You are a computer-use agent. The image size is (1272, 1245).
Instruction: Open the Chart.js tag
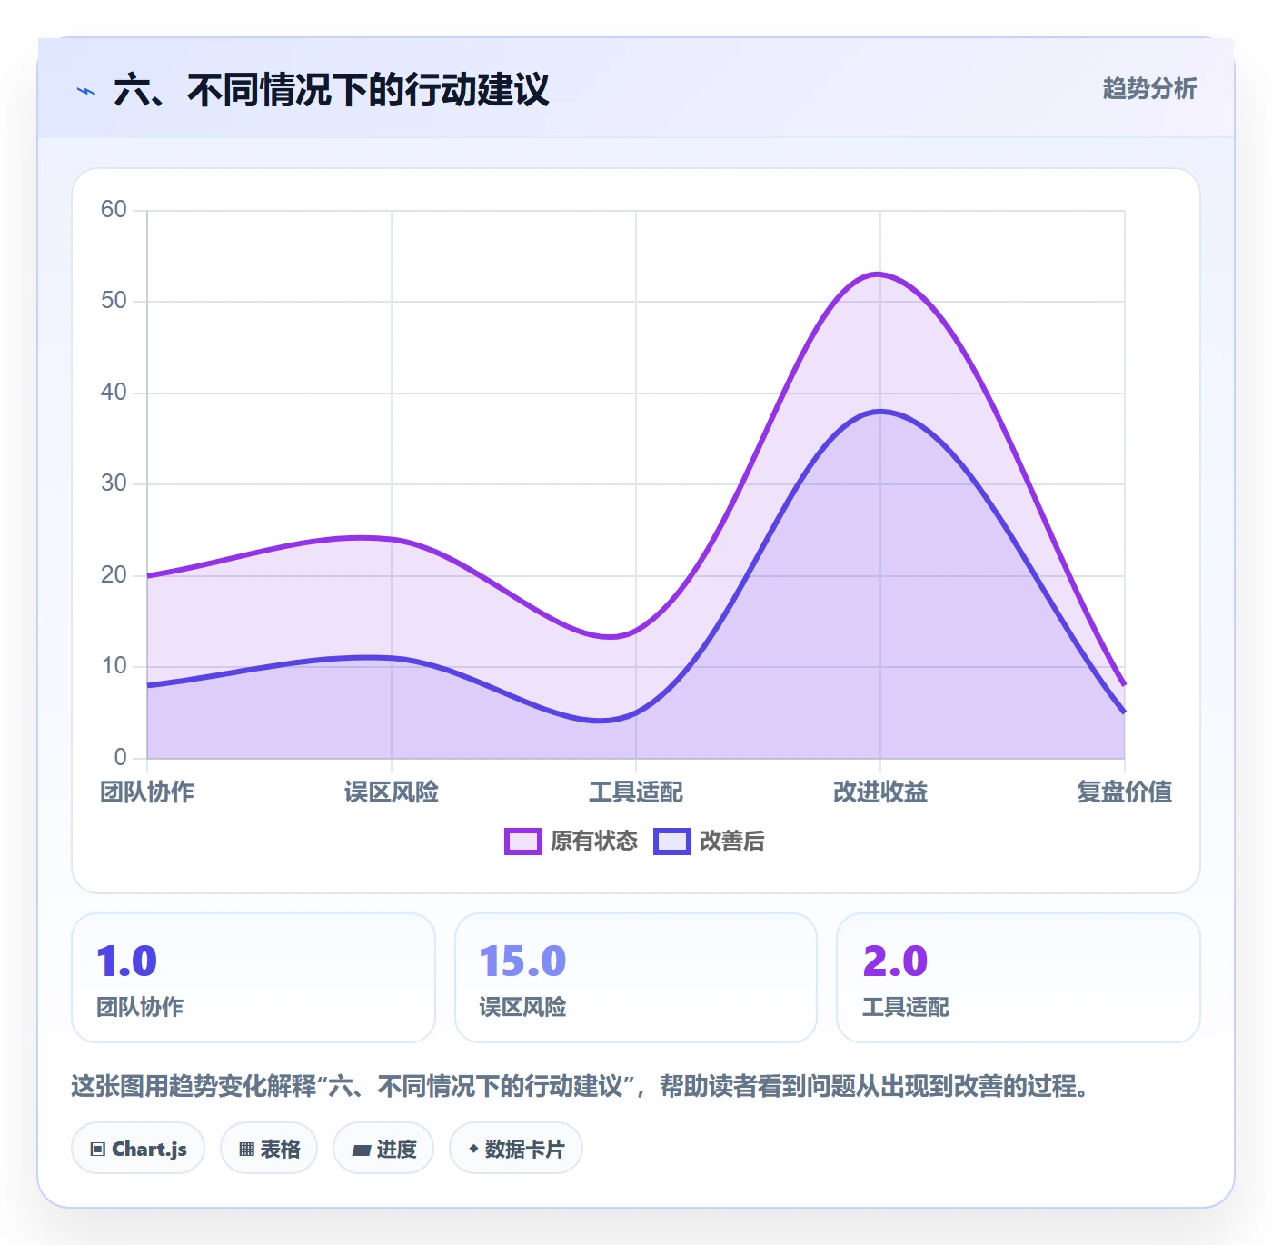tap(138, 1149)
